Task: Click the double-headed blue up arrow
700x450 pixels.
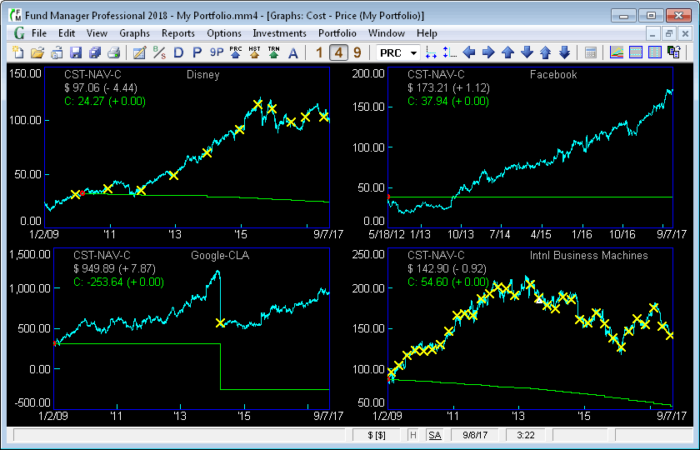Action: (x=546, y=52)
